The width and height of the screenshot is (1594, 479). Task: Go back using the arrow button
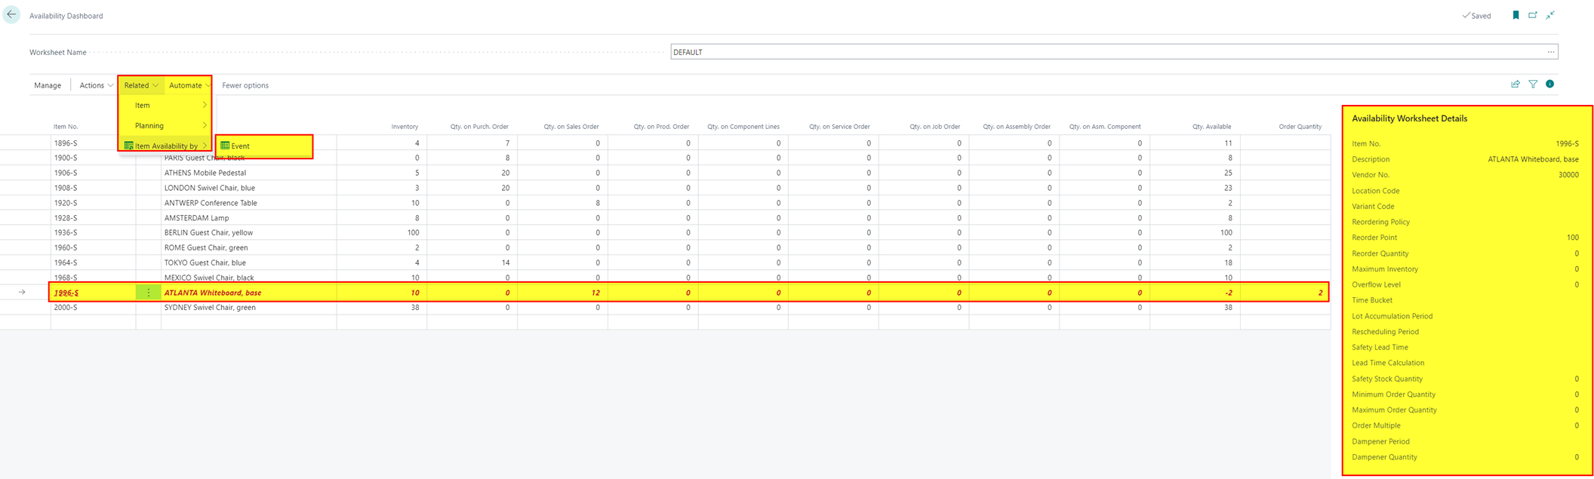(x=11, y=15)
